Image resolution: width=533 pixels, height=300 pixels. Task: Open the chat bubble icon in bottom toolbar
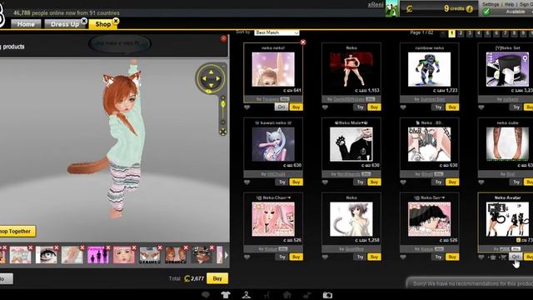click(x=206, y=295)
